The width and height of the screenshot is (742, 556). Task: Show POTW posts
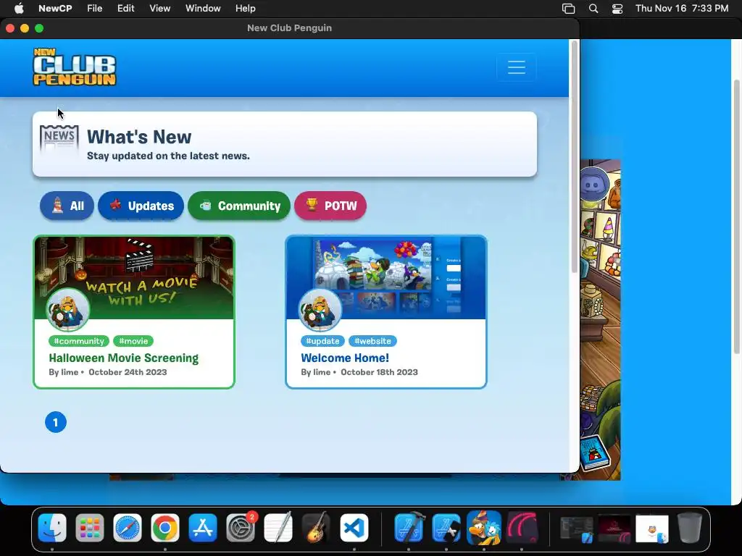(x=330, y=206)
